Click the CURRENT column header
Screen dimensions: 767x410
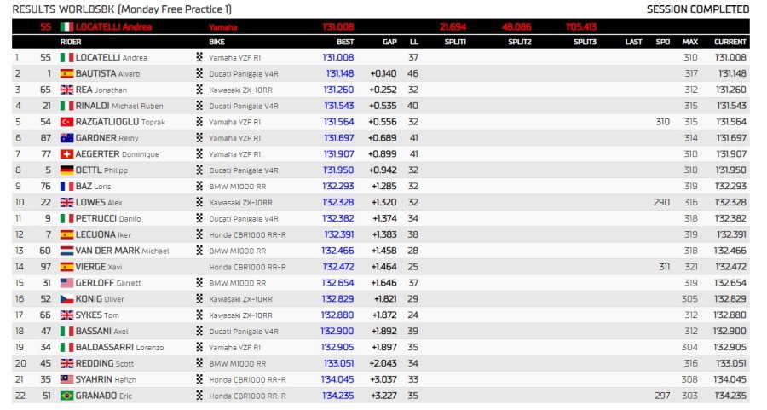click(x=730, y=42)
